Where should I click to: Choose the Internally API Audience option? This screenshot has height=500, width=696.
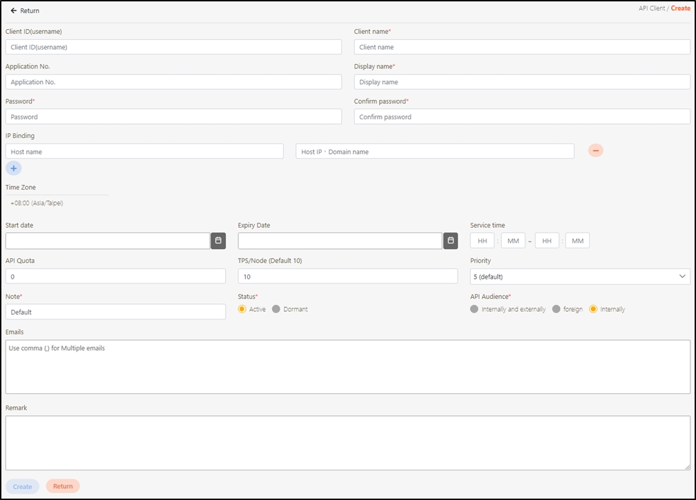(x=593, y=309)
